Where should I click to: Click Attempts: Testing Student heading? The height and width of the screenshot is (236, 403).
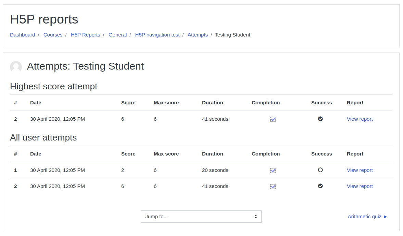click(85, 66)
